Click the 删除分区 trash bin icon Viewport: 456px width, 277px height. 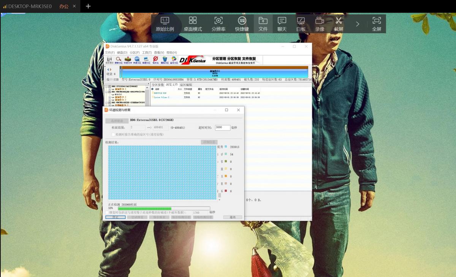coord(165,60)
